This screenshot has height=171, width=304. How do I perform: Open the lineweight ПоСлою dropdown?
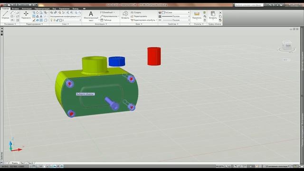pos(176,16)
